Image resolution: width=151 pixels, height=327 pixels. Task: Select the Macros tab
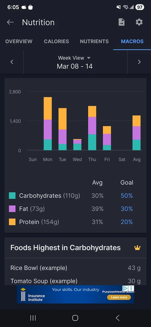tap(132, 41)
